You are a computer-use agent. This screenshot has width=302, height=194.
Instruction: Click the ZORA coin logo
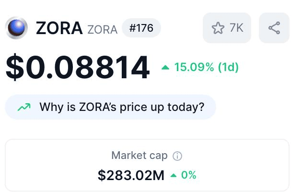16,28
